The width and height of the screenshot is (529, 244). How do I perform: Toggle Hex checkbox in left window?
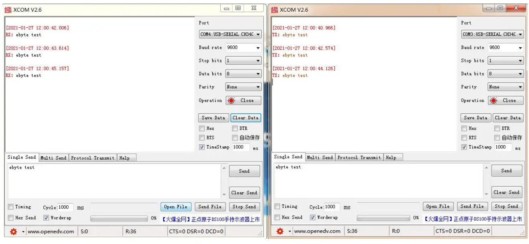click(202, 129)
